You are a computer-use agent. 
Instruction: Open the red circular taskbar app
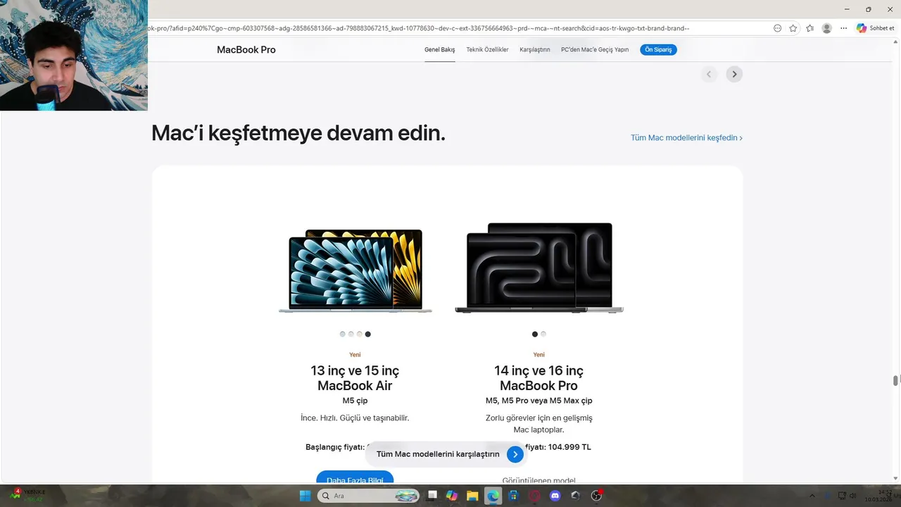point(534,496)
